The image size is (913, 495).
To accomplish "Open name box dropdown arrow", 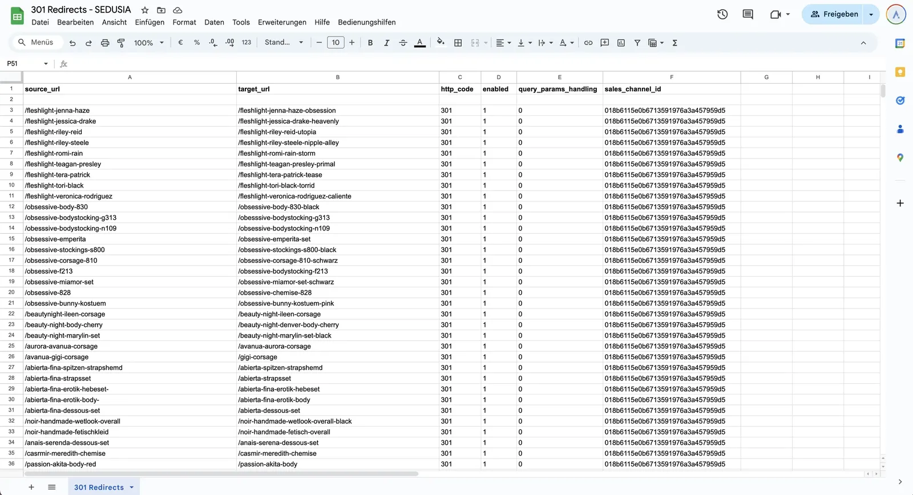I will (x=46, y=64).
